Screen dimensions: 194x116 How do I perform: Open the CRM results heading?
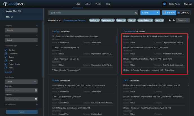point(126,81)
